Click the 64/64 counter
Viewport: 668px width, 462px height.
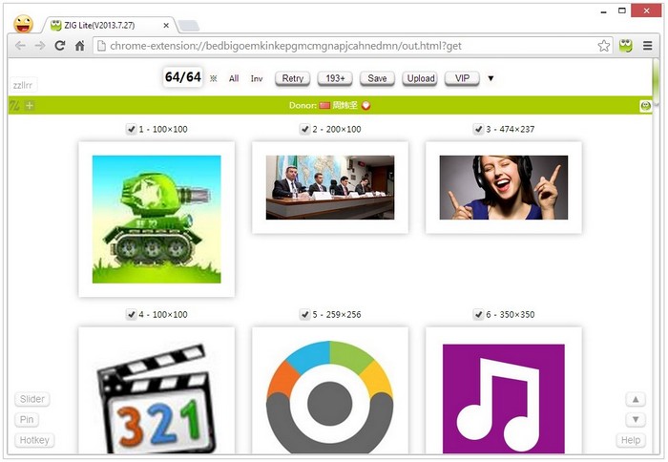[x=183, y=77]
